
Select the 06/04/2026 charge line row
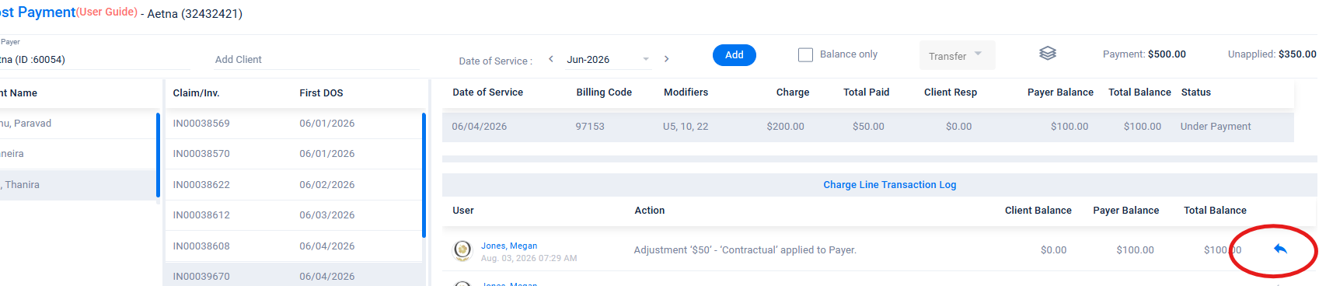coord(868,127)
